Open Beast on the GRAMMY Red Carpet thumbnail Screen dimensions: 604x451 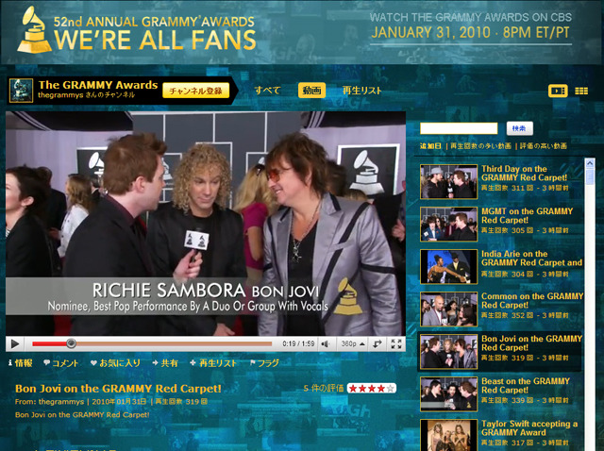point(449,394)
